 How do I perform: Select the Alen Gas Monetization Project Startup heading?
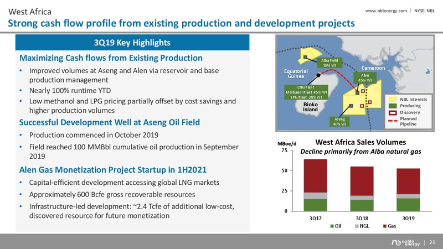coord(113,170)
